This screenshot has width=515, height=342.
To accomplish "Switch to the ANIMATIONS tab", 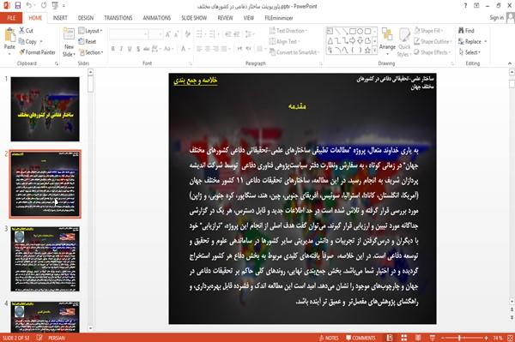I will tap(157, 18).
